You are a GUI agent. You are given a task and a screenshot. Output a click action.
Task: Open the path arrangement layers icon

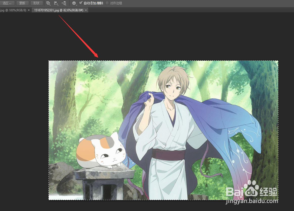[64, 3]
